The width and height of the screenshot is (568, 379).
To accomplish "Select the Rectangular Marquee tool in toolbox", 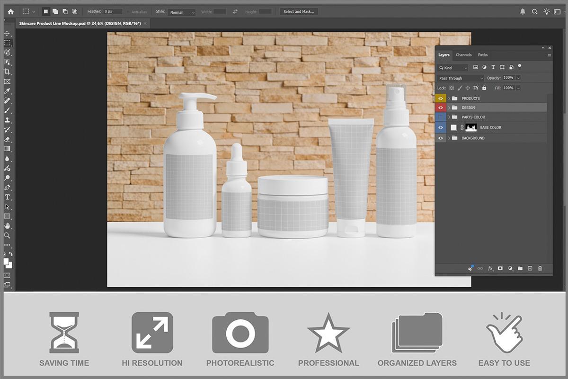I will pos(7,43).
